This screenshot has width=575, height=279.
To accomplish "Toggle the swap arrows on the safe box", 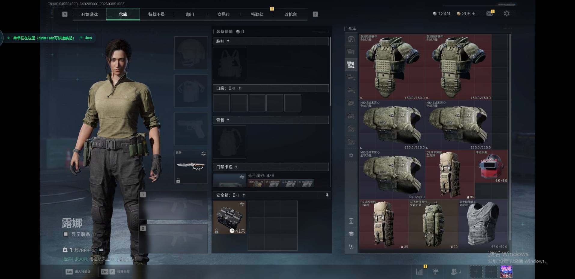I will coord(242,204).
